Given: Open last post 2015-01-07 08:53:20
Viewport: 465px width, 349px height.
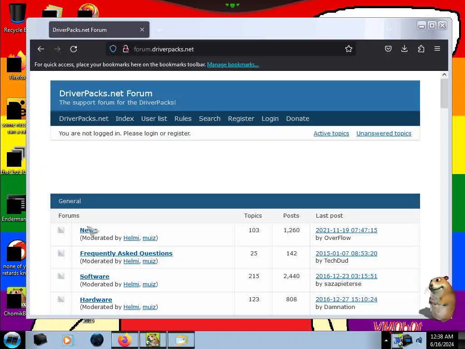Looking at the screenshot, I should [x=346, y=254].
